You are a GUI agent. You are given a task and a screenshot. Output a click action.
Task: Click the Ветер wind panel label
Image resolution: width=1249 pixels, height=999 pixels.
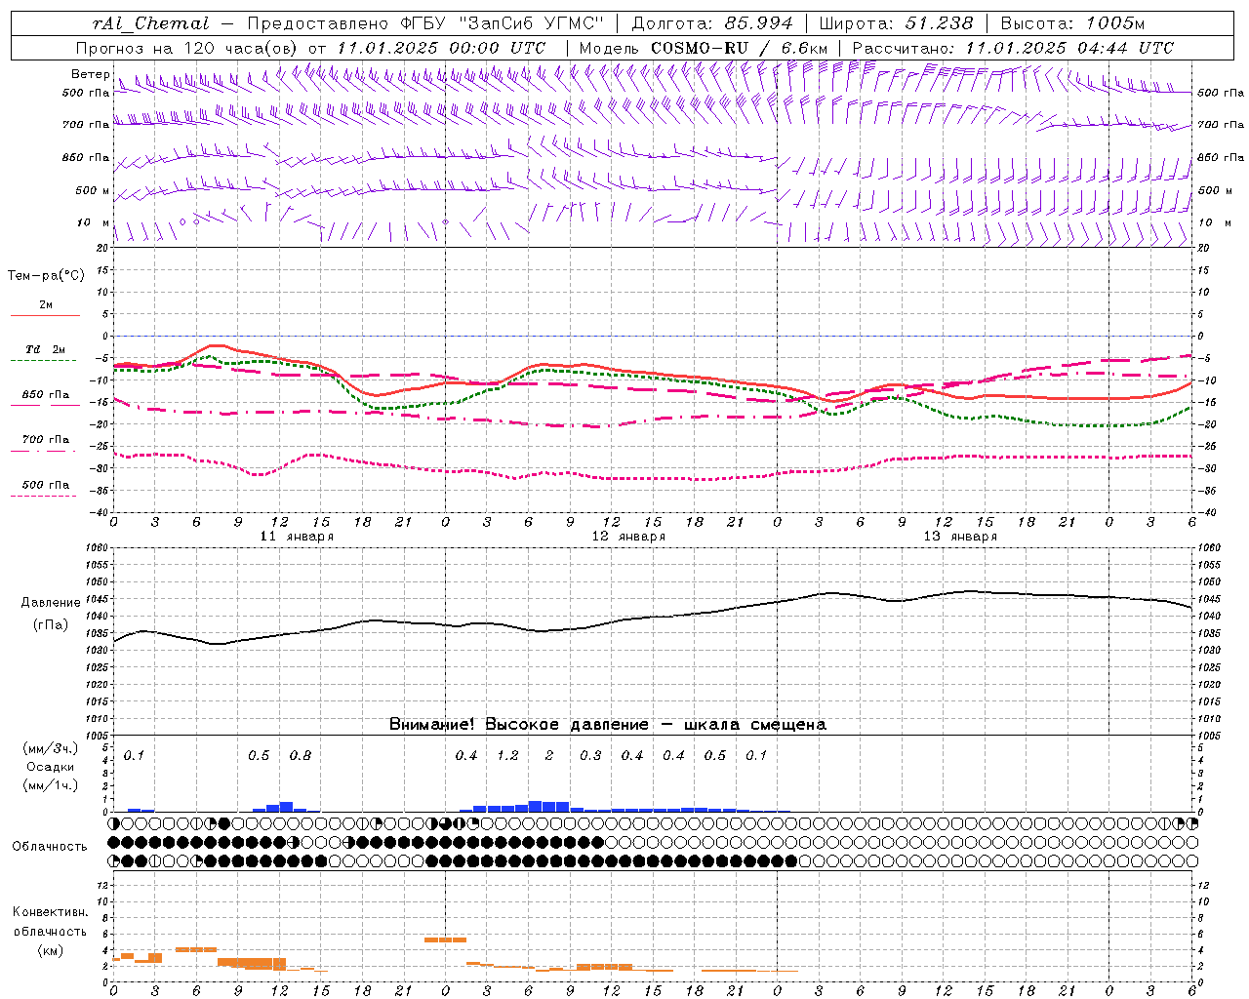pos(90,74)
